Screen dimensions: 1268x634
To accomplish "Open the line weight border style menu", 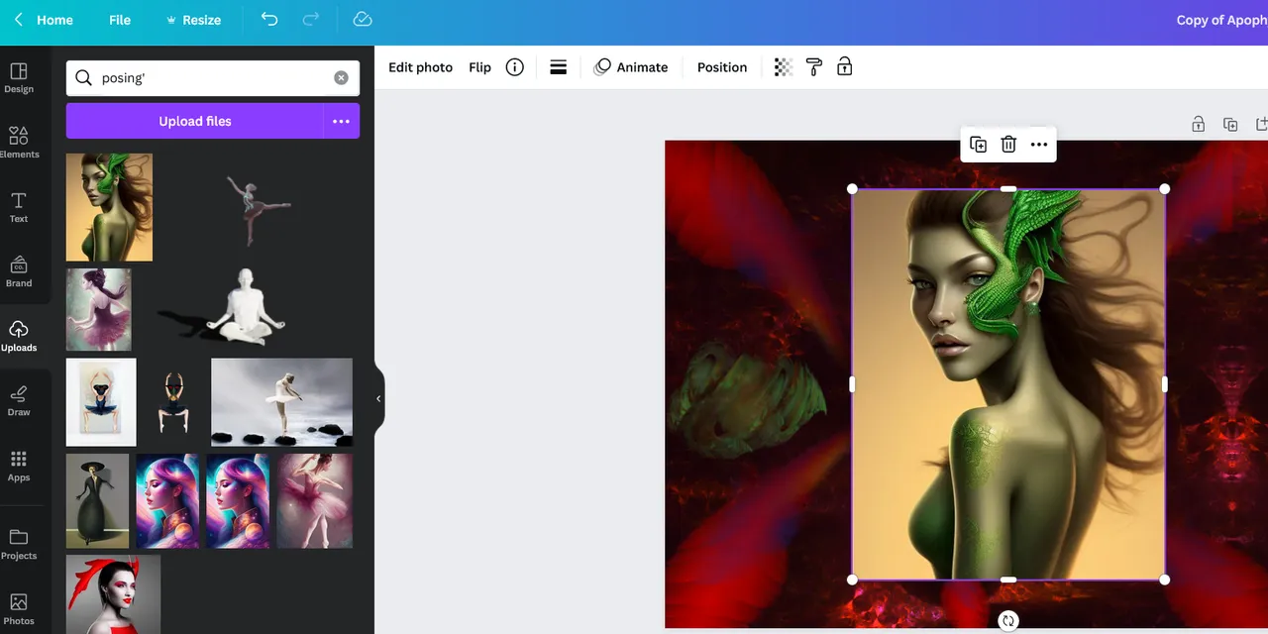I will tap(558, 67).
